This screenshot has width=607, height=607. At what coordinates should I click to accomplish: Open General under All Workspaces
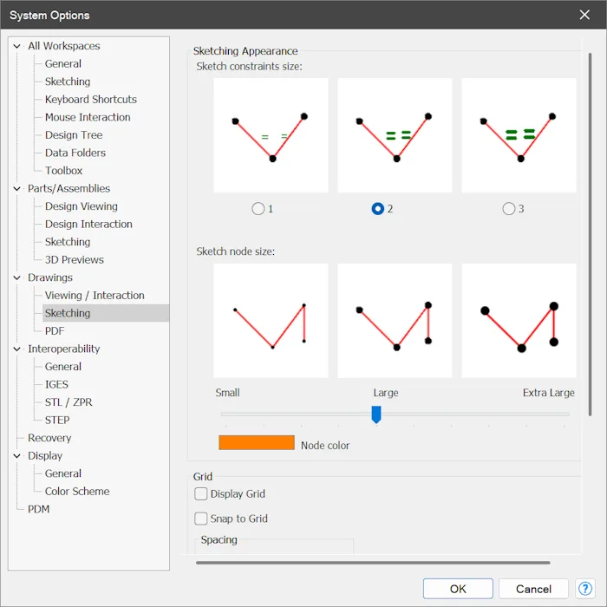click(x=63, y=63)
